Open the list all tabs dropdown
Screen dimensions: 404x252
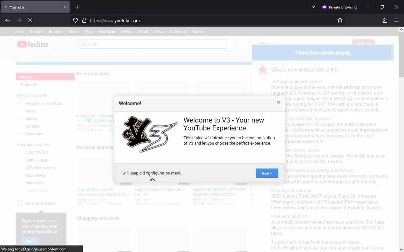(313, 7)
